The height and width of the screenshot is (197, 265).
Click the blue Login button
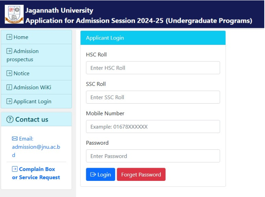[x=101, y=174]
